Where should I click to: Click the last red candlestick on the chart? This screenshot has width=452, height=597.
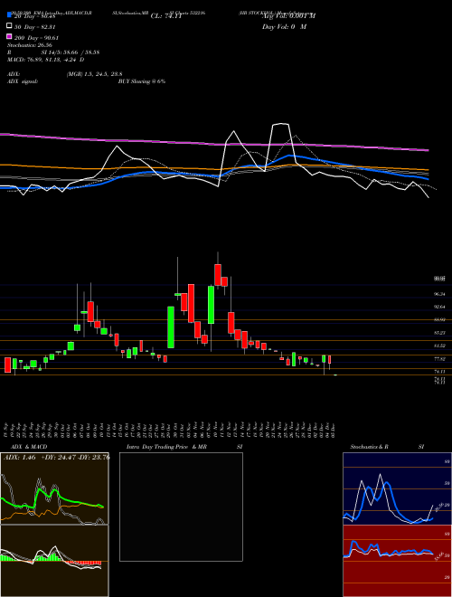coord(329,359)
